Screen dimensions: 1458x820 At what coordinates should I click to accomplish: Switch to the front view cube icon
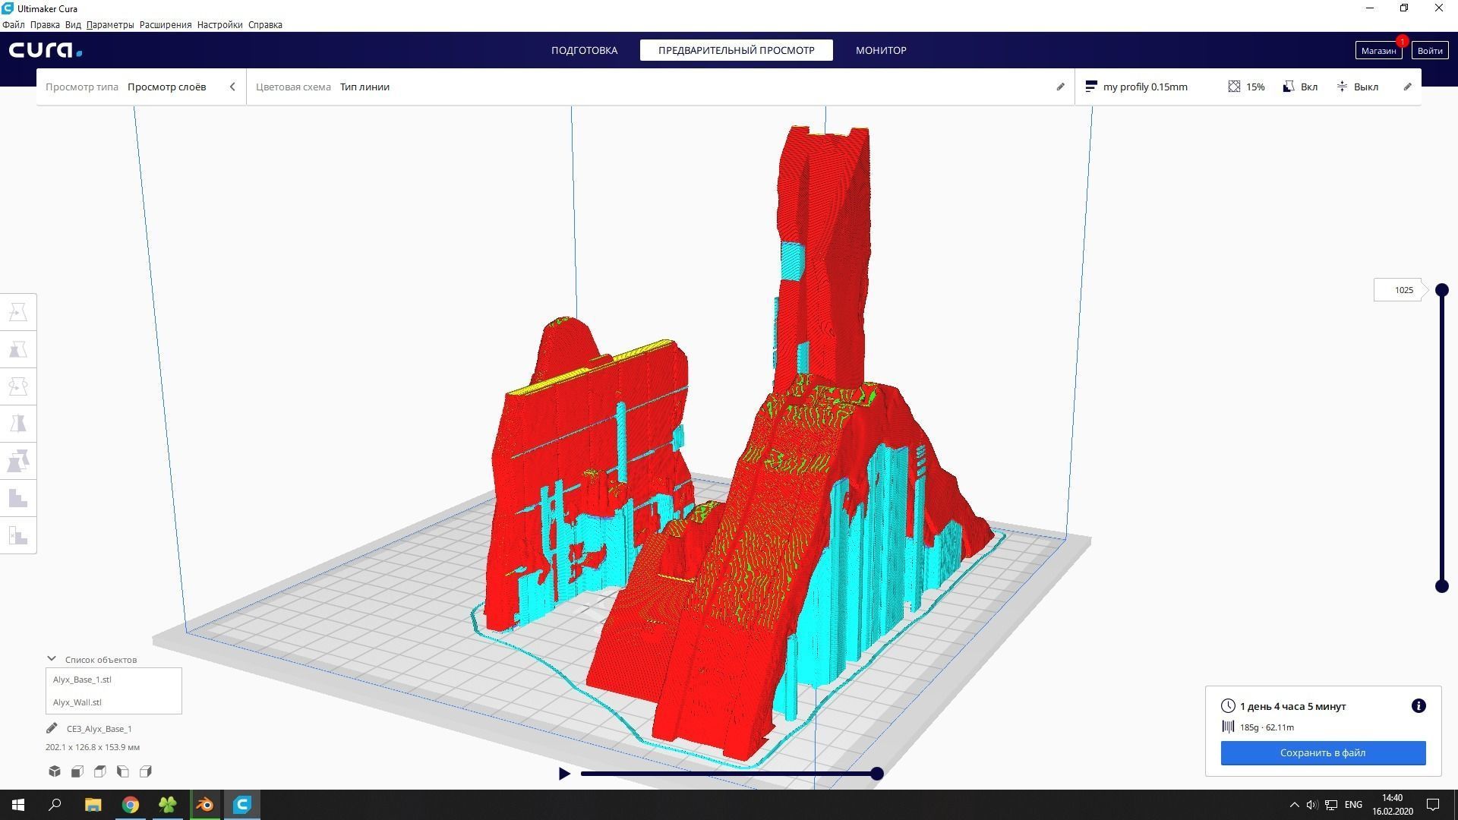pos(77,771)
